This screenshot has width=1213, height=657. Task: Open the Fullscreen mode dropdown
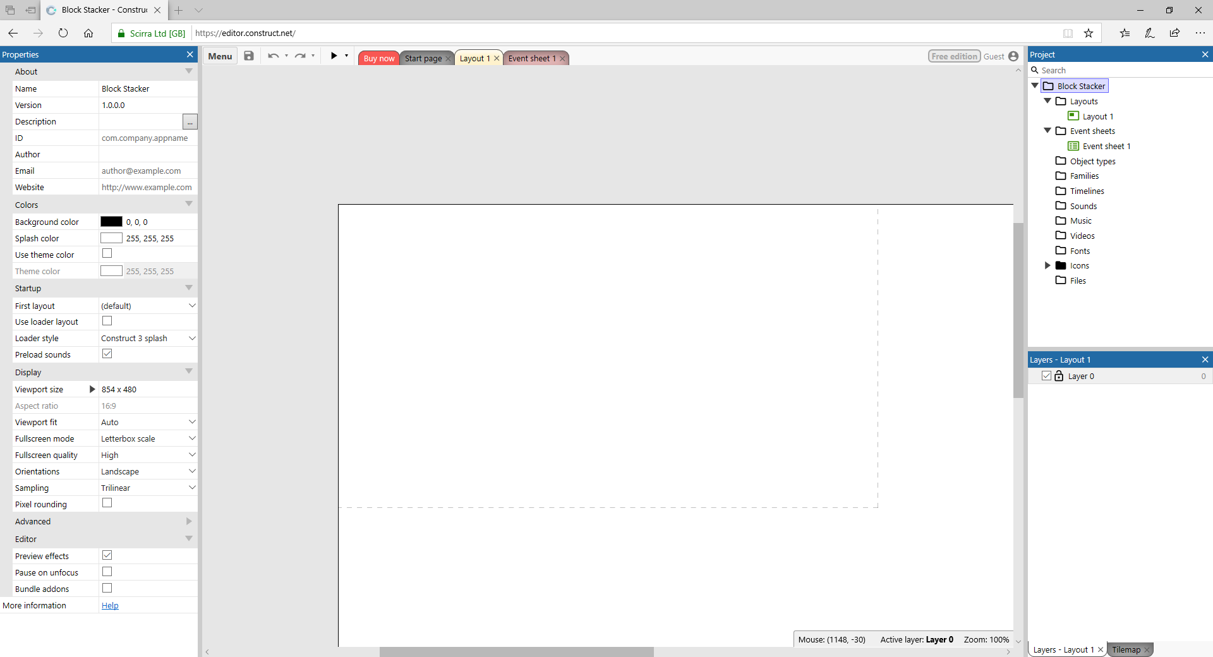tap(191, 438)
